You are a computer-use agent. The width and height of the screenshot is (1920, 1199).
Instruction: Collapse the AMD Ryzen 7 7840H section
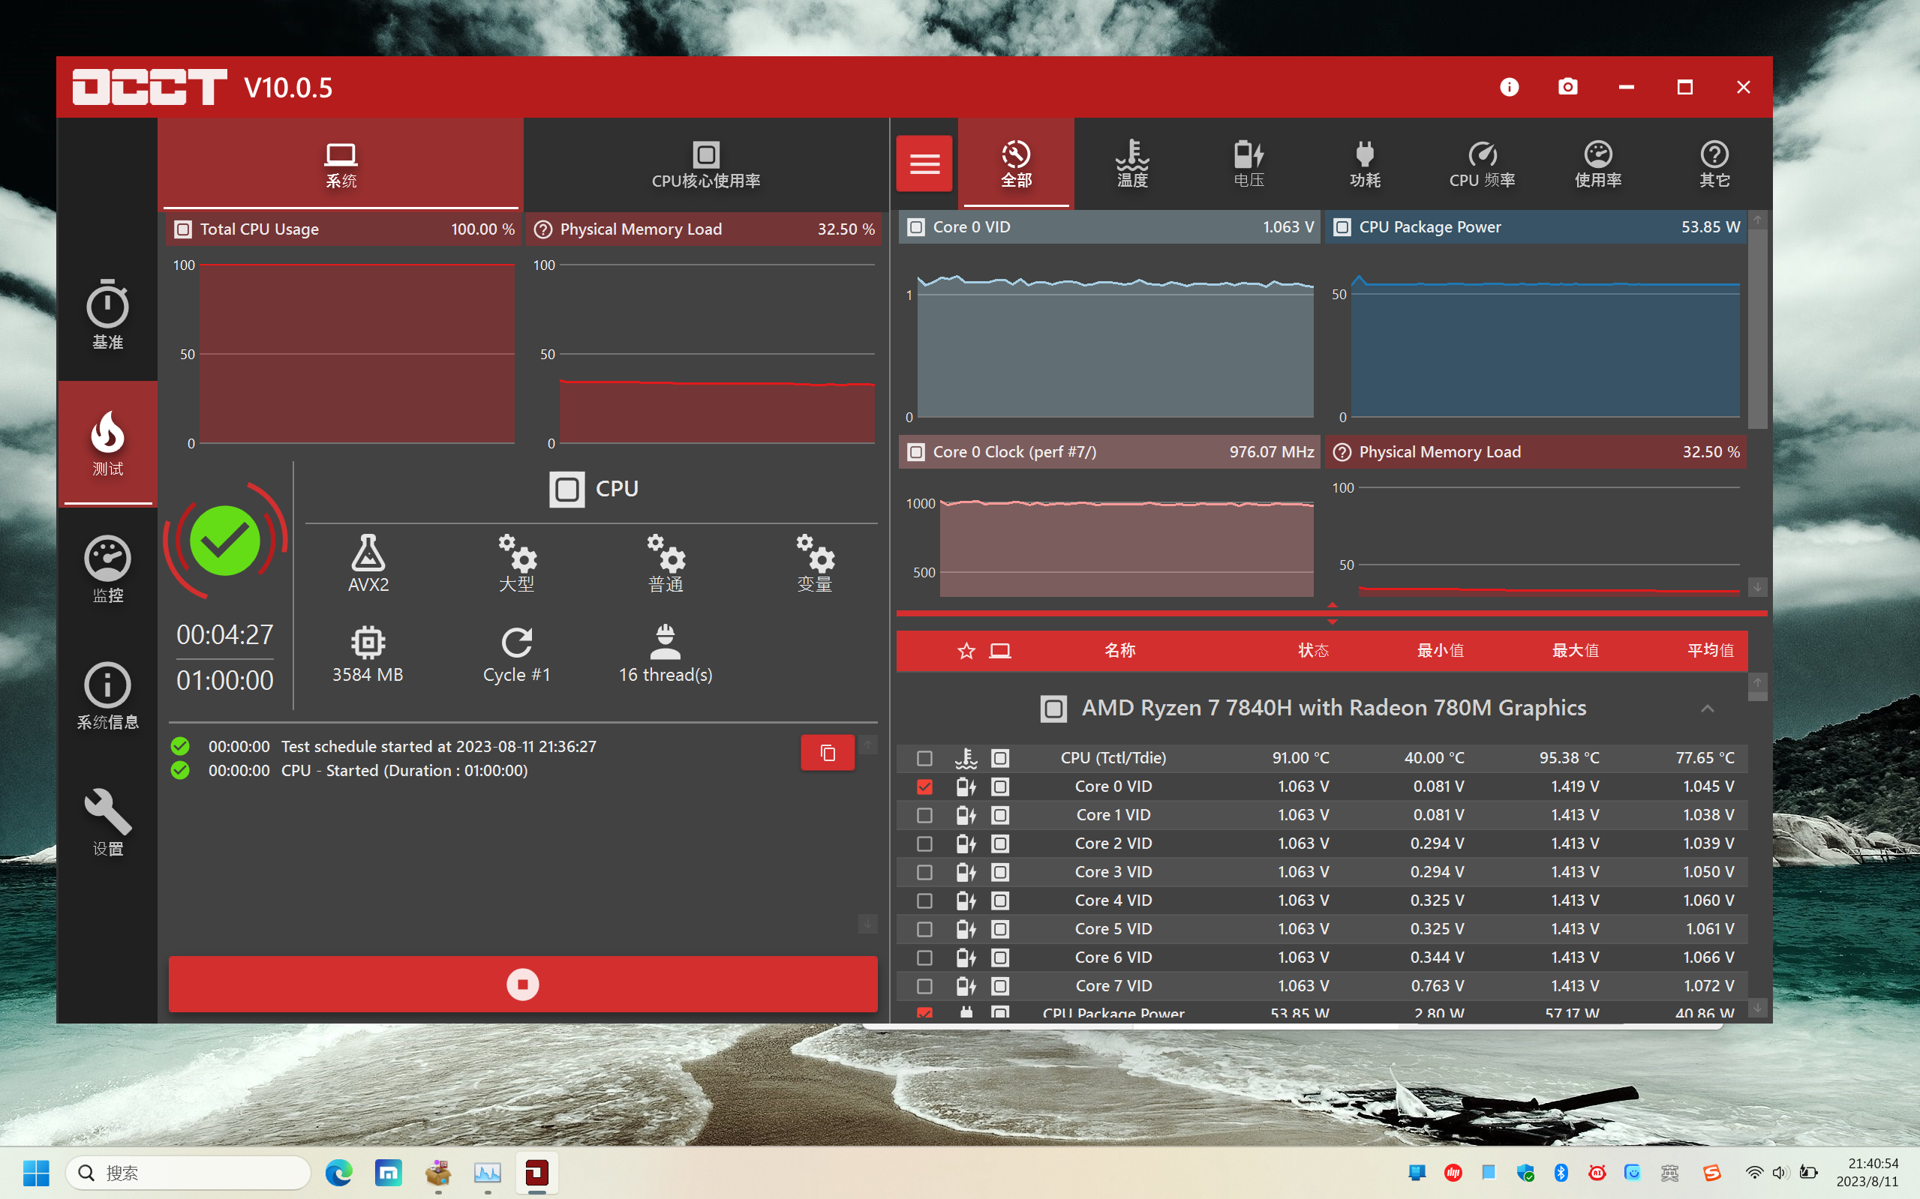click(x=1708, y=708)
